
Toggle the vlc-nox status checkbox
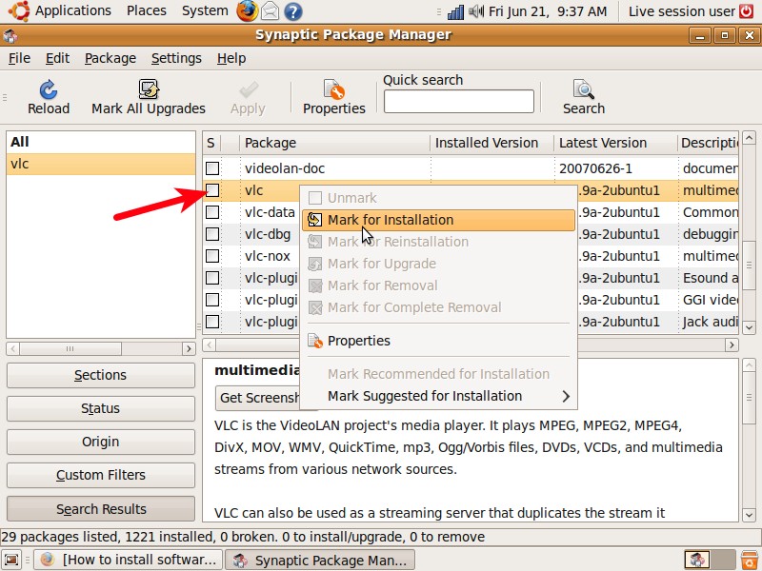coord(212,256)
